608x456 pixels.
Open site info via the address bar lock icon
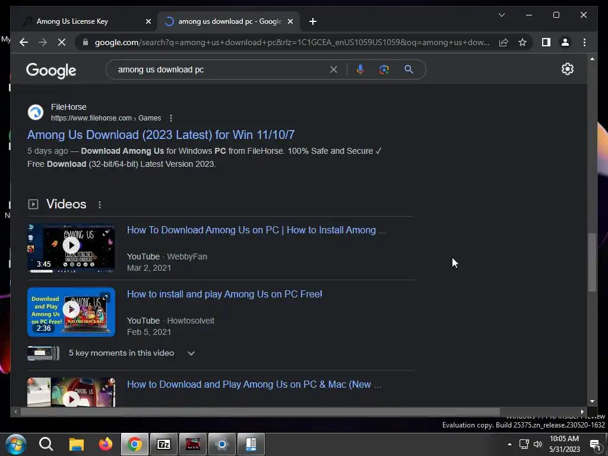coord(85,42)
